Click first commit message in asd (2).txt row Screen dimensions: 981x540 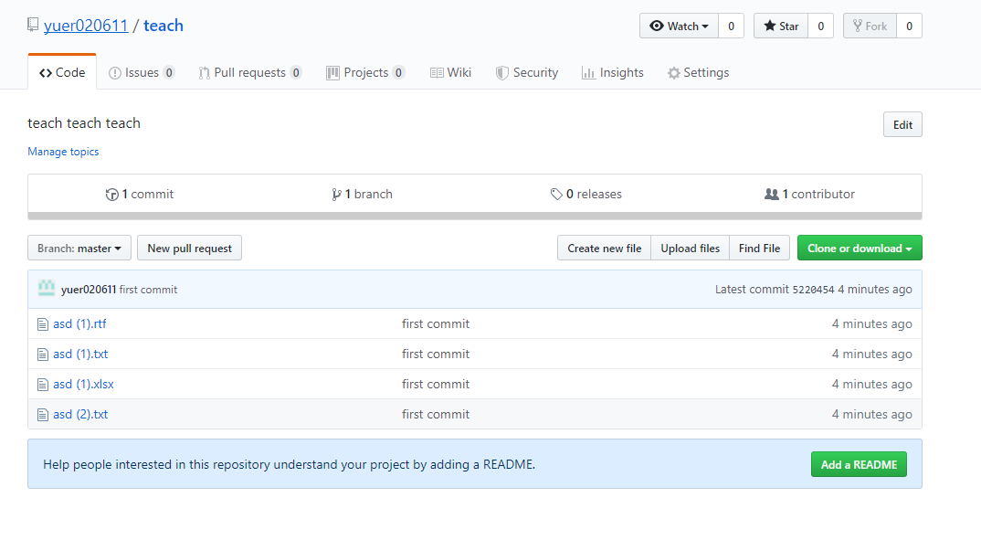pyautogui.click(x=436, y=414)
